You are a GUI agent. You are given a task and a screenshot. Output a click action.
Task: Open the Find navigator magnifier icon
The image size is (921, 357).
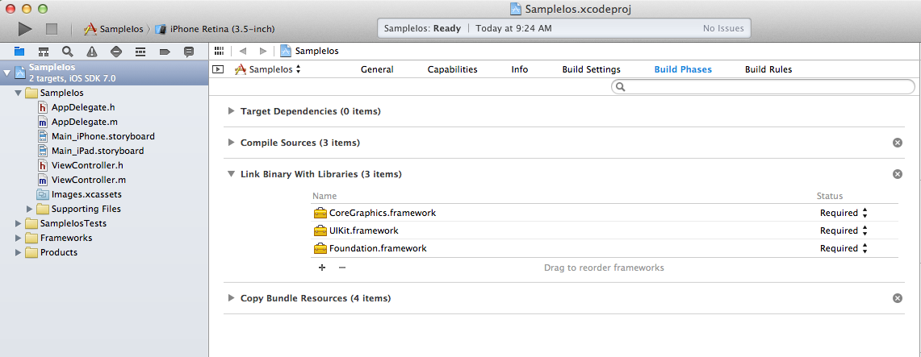(x=68, y=52)
